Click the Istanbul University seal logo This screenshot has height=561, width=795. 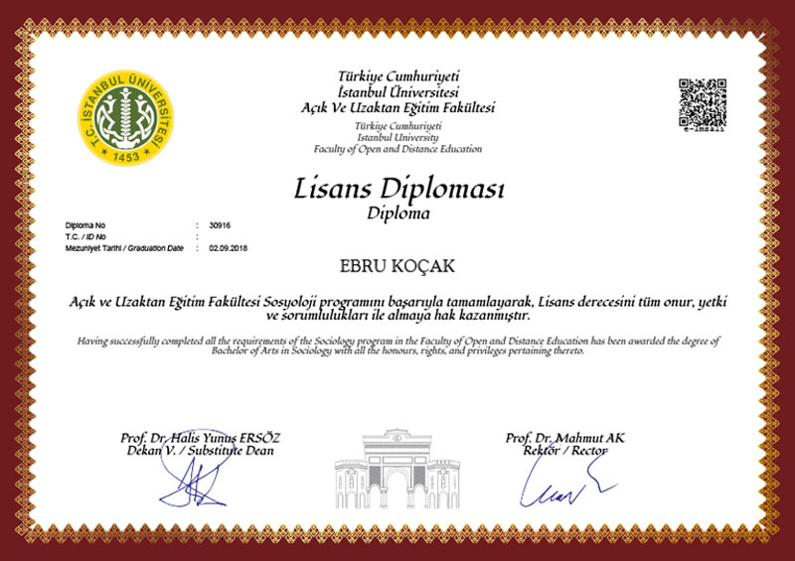tap(126, 117)
